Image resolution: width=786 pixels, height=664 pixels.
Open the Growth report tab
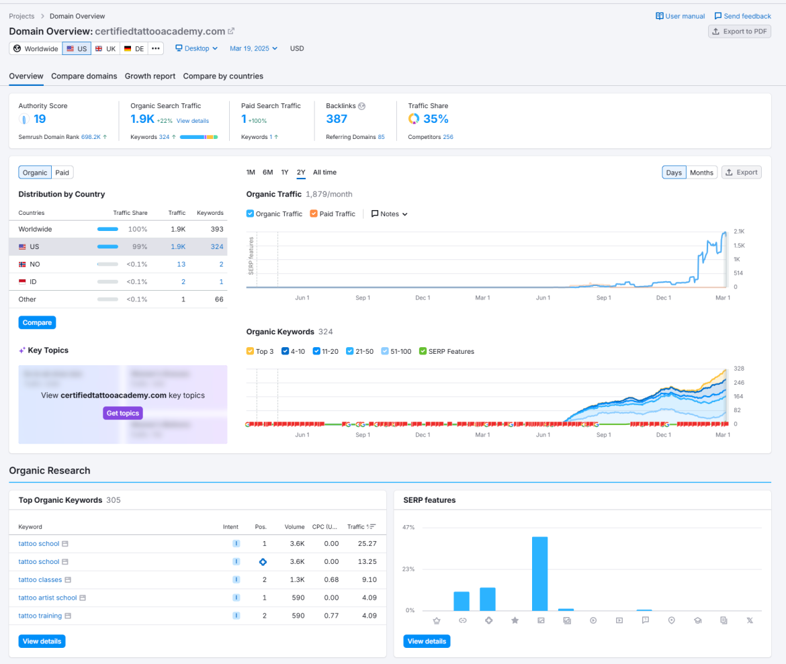tap(150, 76)
